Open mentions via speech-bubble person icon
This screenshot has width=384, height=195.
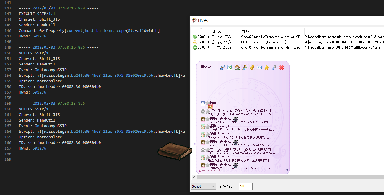222,68
